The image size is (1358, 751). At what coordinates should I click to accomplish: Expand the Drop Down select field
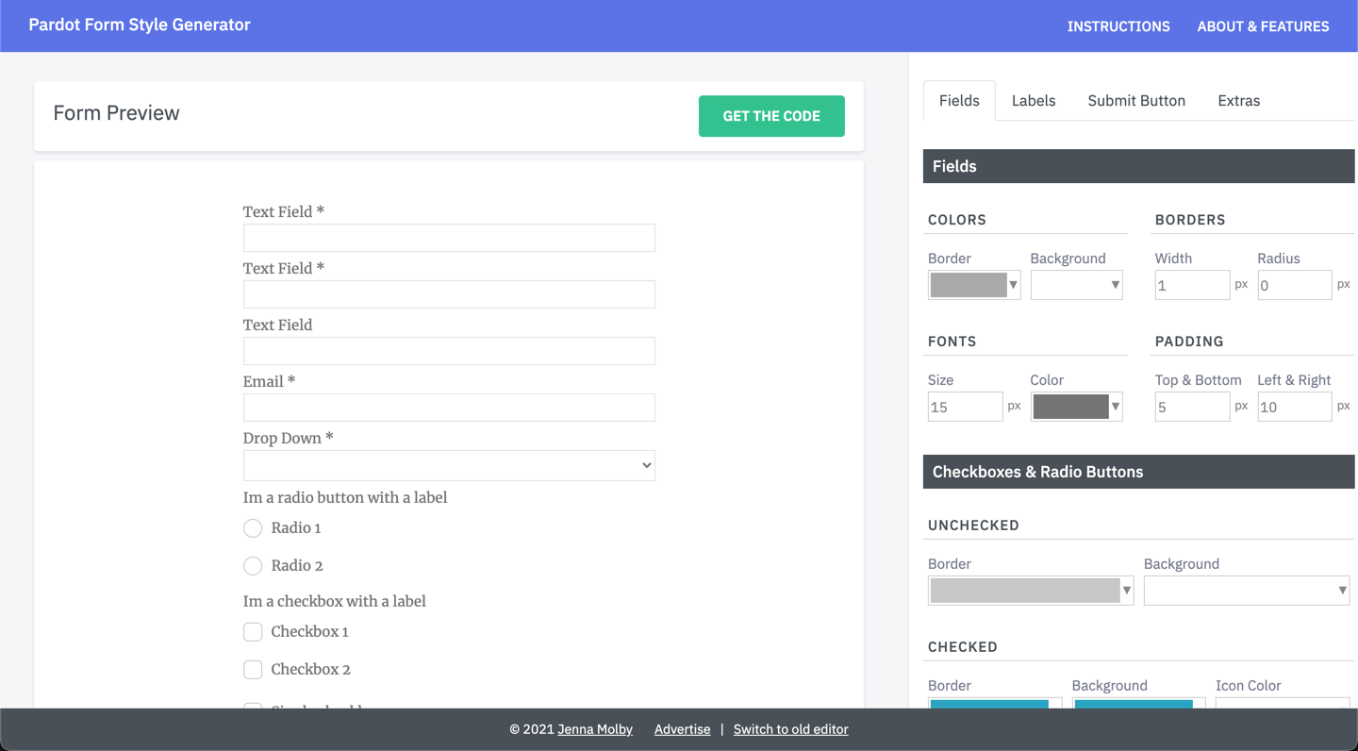coord(449,465)
